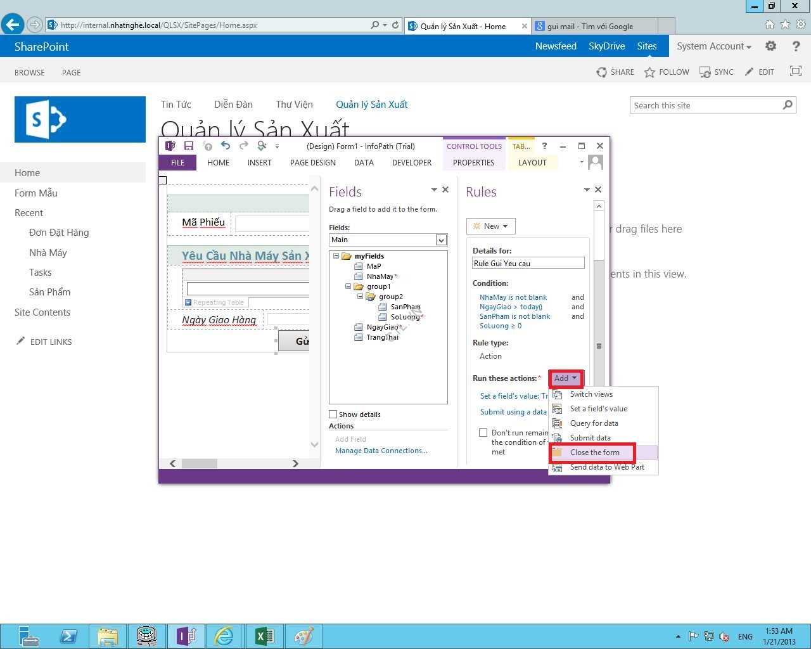Switch to the PAGE DESIGN tab

(x=312, y=163)
